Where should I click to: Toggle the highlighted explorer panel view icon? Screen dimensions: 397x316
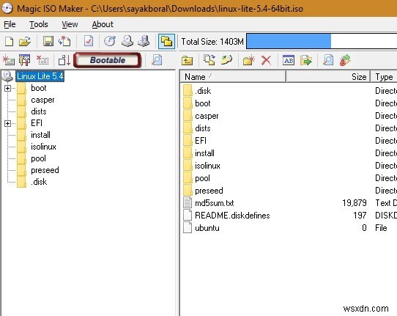pyautogui.click(x=166, y=41)
